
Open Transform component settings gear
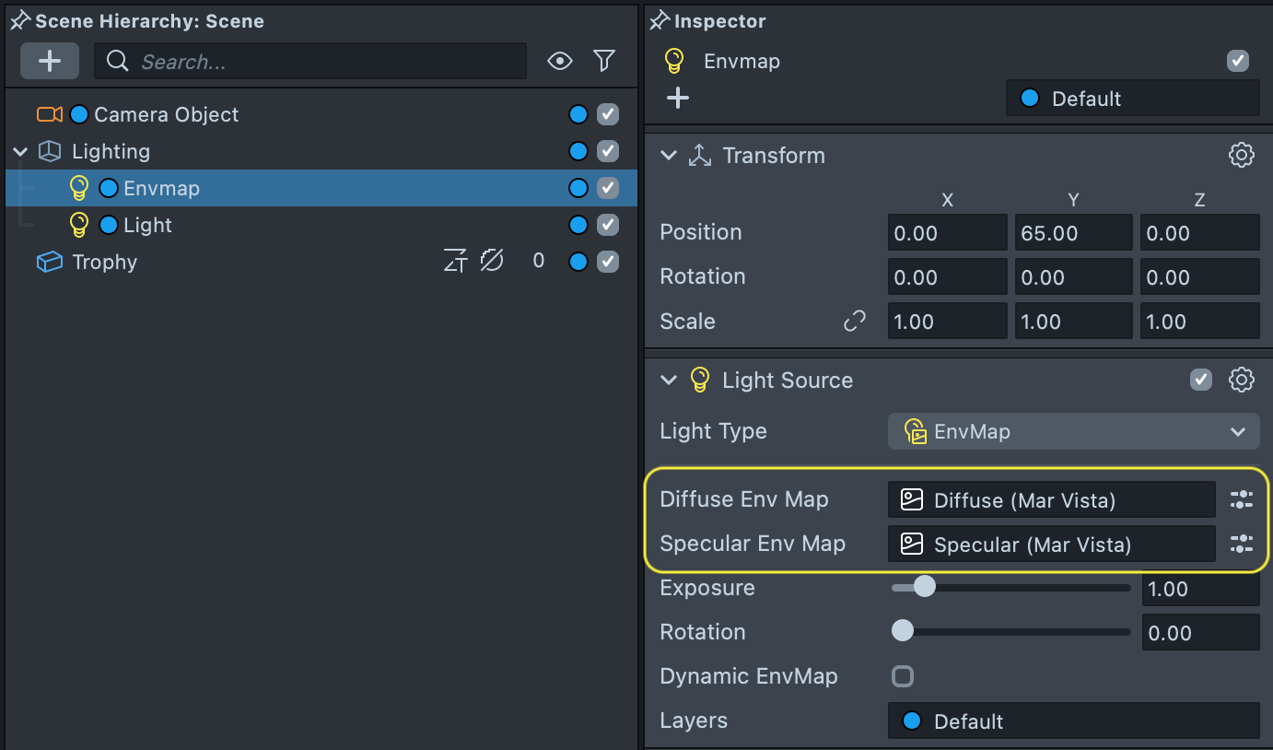pos(1242,155)
